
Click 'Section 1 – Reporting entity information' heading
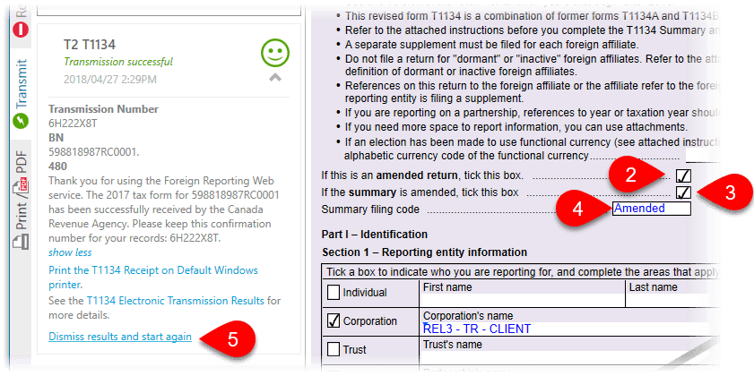point(425,252)
